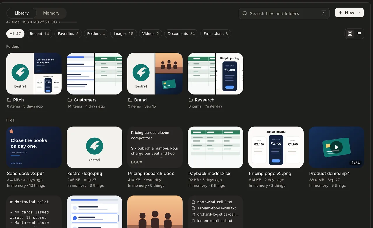Open the Northwind pilot note thumbnail
This screenshot has width=373, height=228.
click(34, 212)
